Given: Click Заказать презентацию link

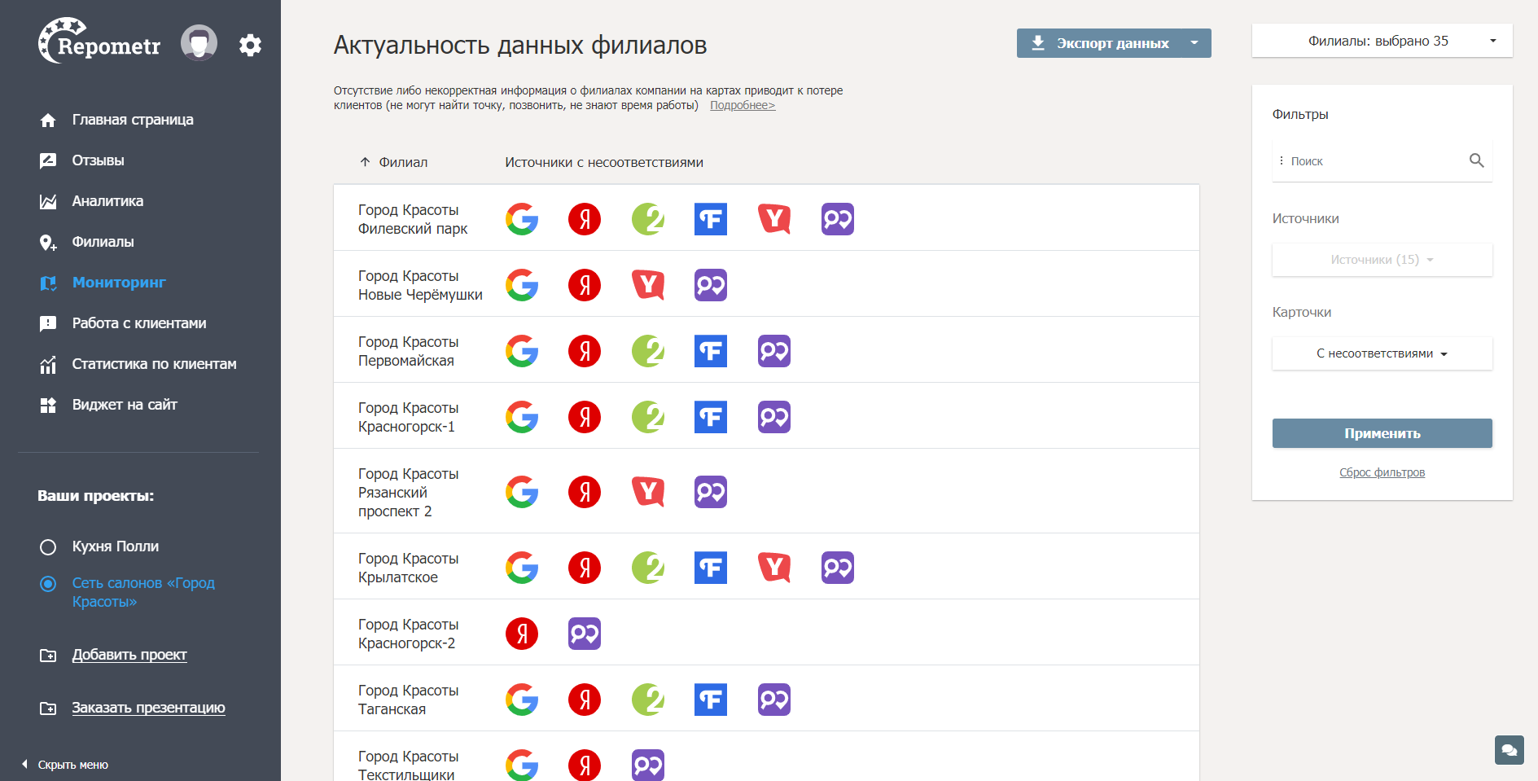Looking at the screenshot, I should coord(148,708).
